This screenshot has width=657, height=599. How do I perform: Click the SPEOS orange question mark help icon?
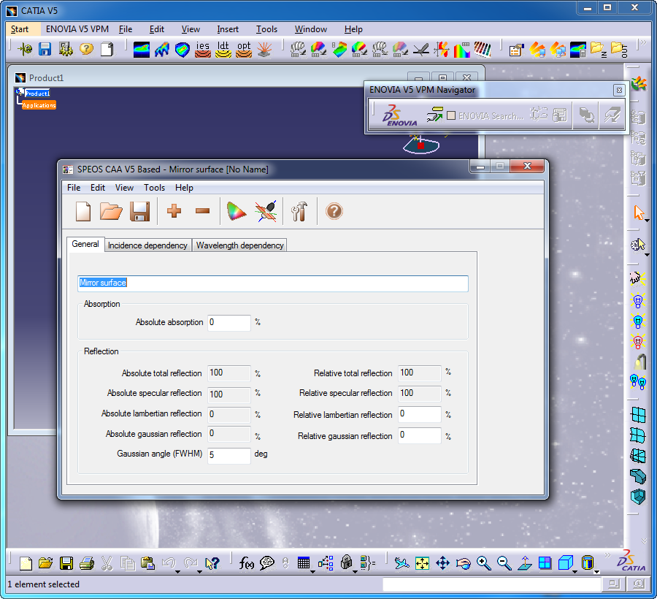[334, 211]
